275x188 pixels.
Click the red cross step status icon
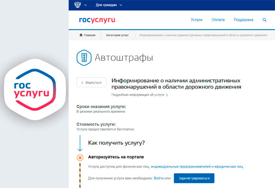click(80, 158)
